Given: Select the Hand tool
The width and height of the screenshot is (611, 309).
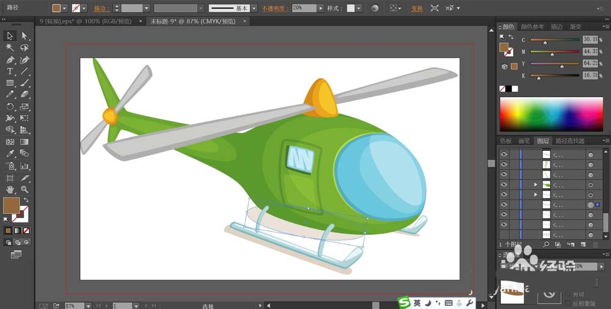Looking at the screenshot, I should 10,190.
